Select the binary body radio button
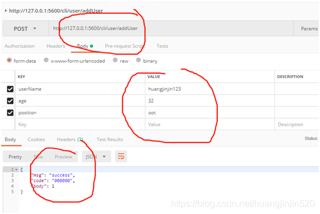Viewport: 320px width, 214px height. pos(138,60)
